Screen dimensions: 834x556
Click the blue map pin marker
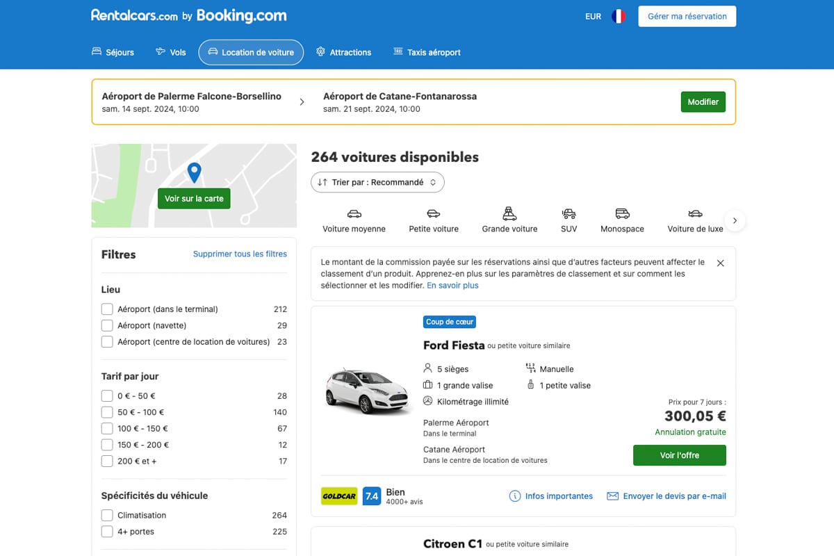[x=194, y=172]
